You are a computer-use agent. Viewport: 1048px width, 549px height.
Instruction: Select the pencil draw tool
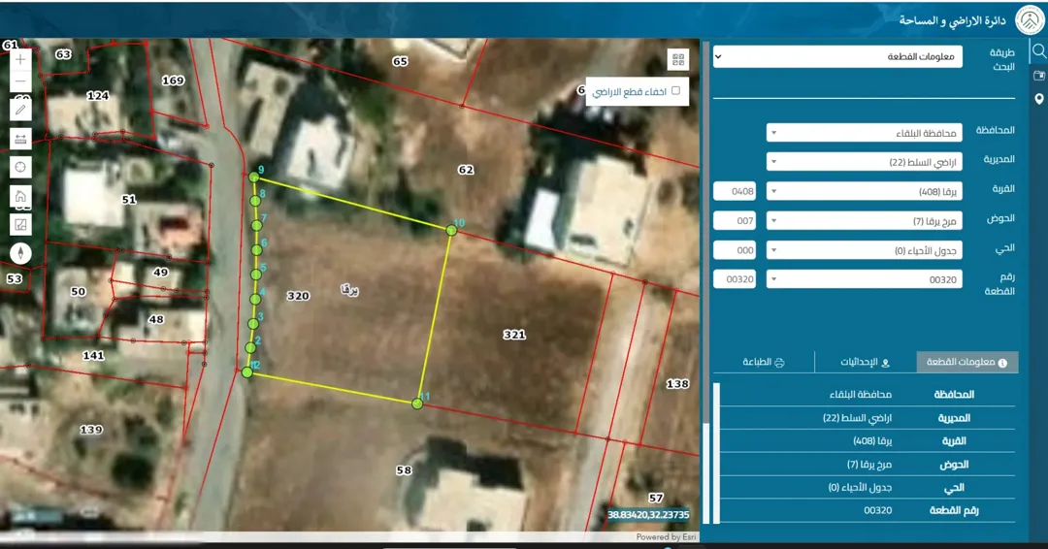20,110
